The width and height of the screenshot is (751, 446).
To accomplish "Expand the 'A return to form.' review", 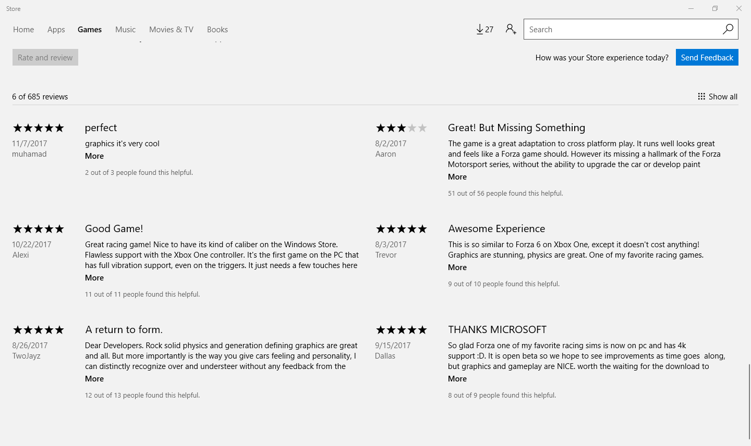I will pyautogui.click(x=94, y=379).
